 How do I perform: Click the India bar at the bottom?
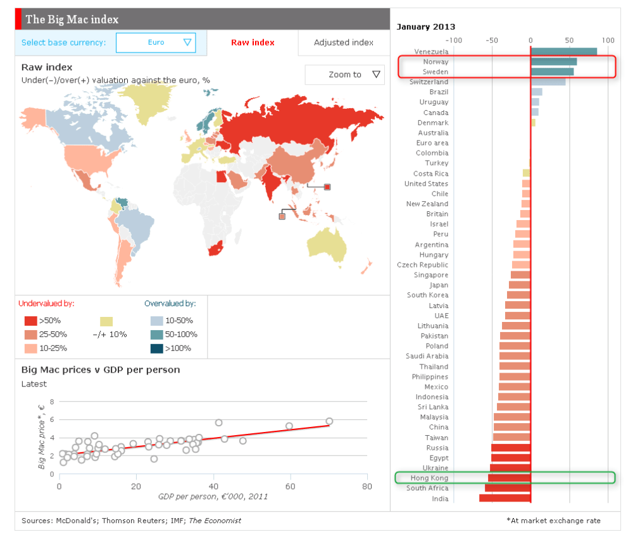[x=505, y=498]
